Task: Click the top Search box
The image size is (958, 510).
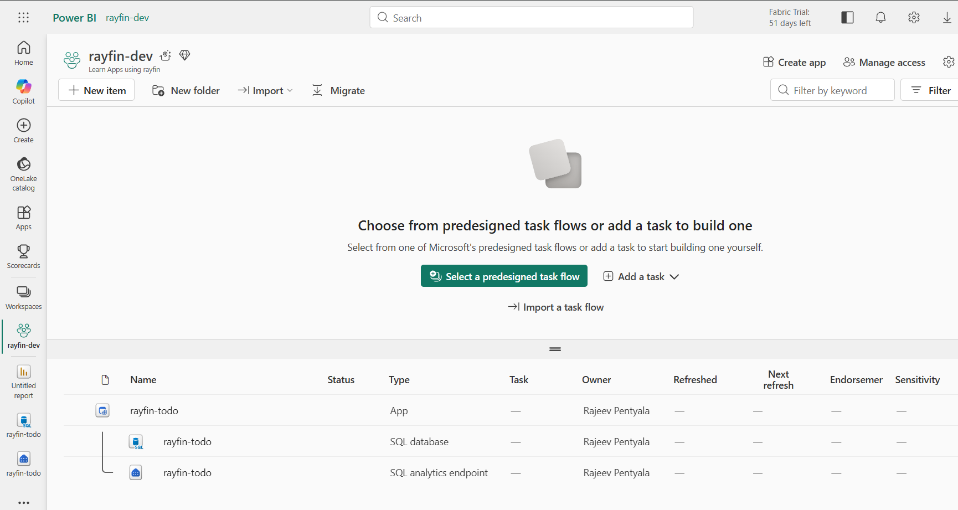Action: click(x=532, y=18)
